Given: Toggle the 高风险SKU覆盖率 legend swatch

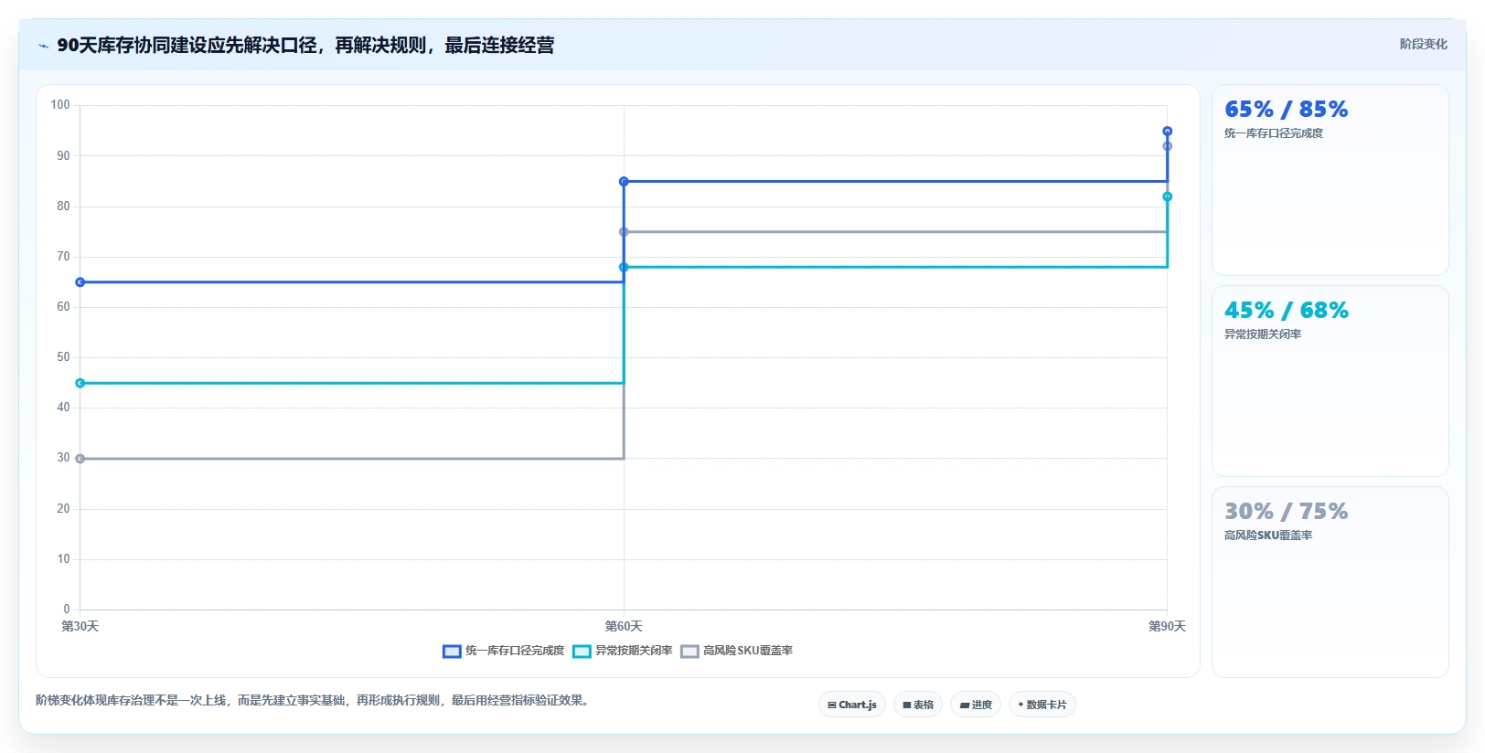Looking at the screenshot, I should tap(689, 652).
